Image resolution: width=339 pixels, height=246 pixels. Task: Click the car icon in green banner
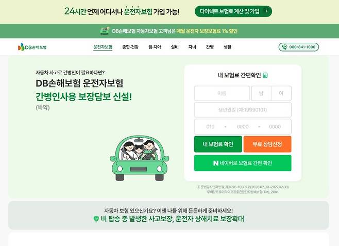pos(105,31)
